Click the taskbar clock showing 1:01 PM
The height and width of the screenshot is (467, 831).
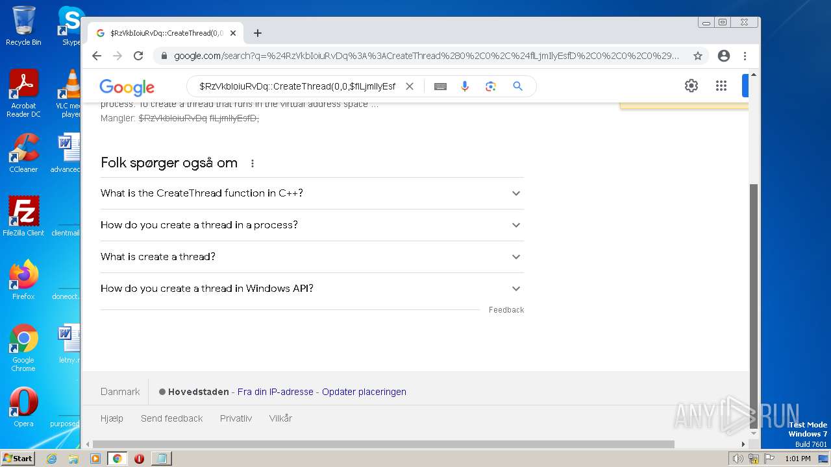pos(797,459)
